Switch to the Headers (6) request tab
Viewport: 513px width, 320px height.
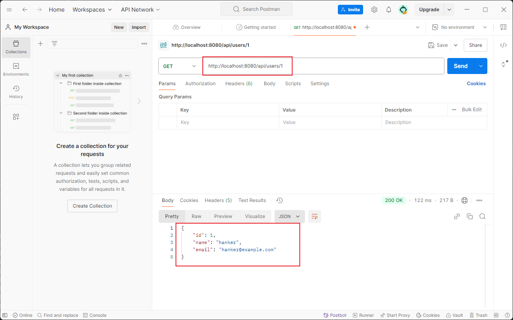pyautogui.click(x=239, y=84)
